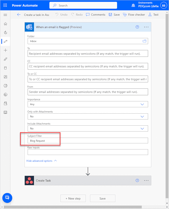Open the folder picker in Folder field
Screen dimensions: 169x209
[144, 41]
